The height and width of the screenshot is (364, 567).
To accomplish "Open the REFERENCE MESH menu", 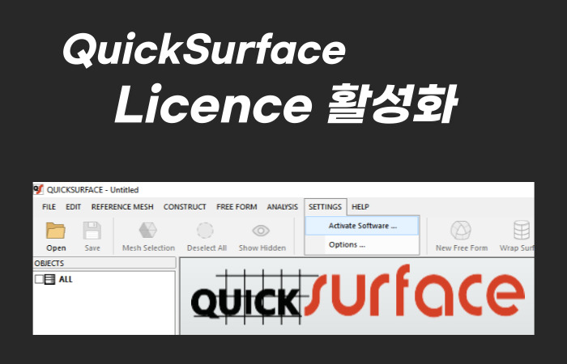I will point(122,207).
